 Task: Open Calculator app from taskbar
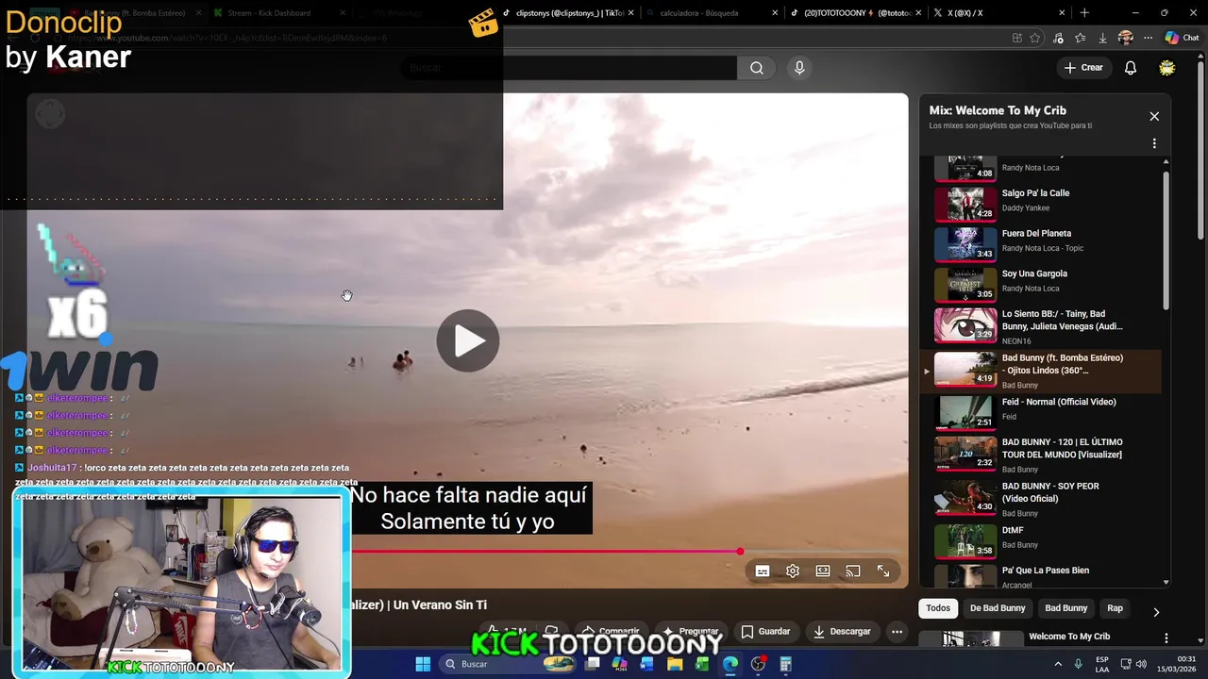point(785,664)
